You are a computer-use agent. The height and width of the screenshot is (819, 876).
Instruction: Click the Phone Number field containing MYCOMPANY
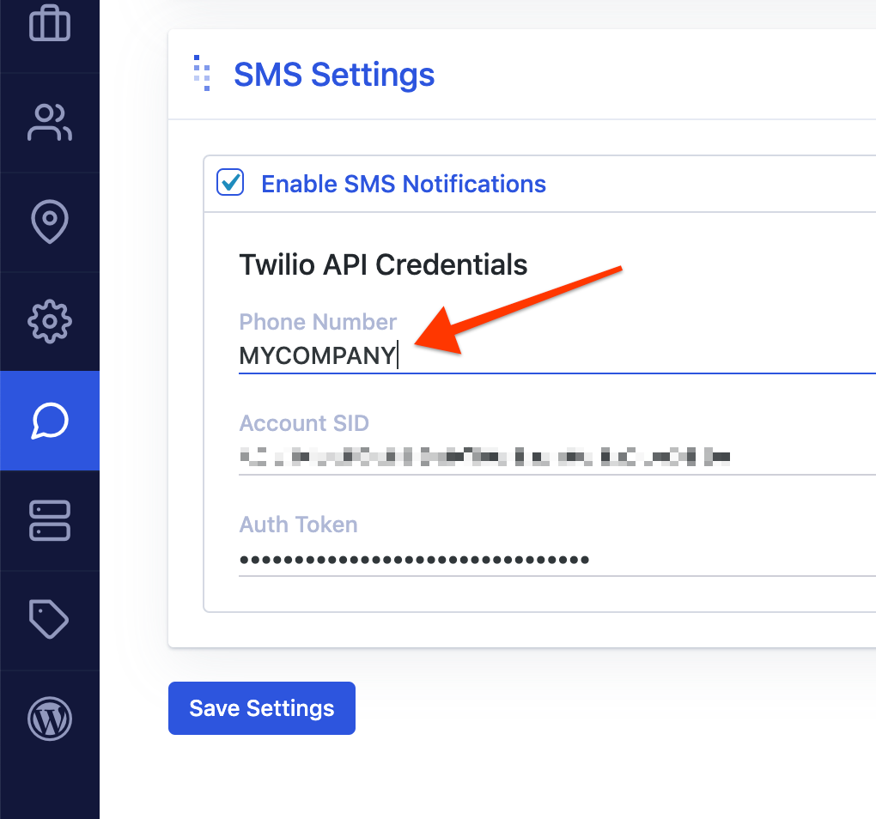coord(557,356)
